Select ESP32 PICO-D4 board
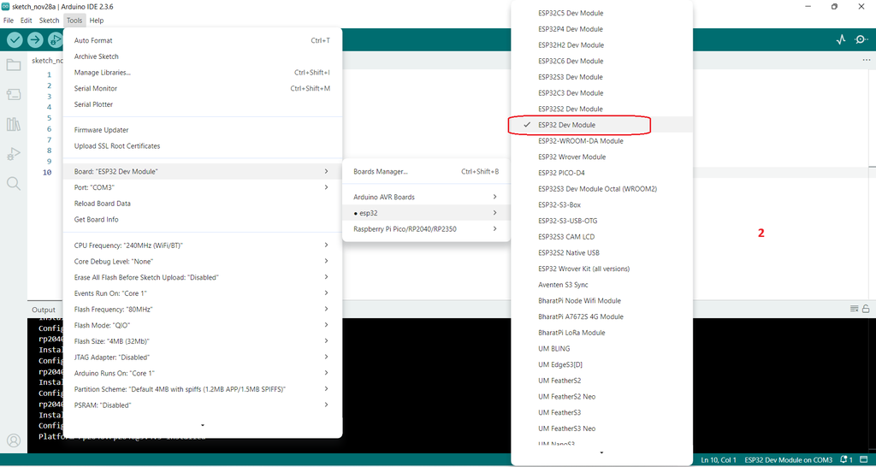Screen dimensions: 876x467 [x=601, y=173]
